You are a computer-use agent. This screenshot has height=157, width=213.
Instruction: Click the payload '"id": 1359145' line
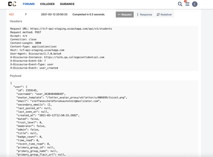tap(27, 90)
